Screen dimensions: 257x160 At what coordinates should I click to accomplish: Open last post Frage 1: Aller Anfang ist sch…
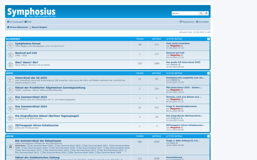(x=183, y=140)
